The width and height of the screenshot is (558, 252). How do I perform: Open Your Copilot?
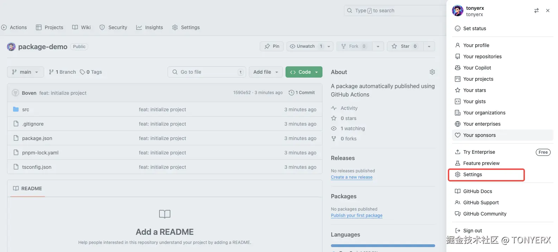pos(502,68)
